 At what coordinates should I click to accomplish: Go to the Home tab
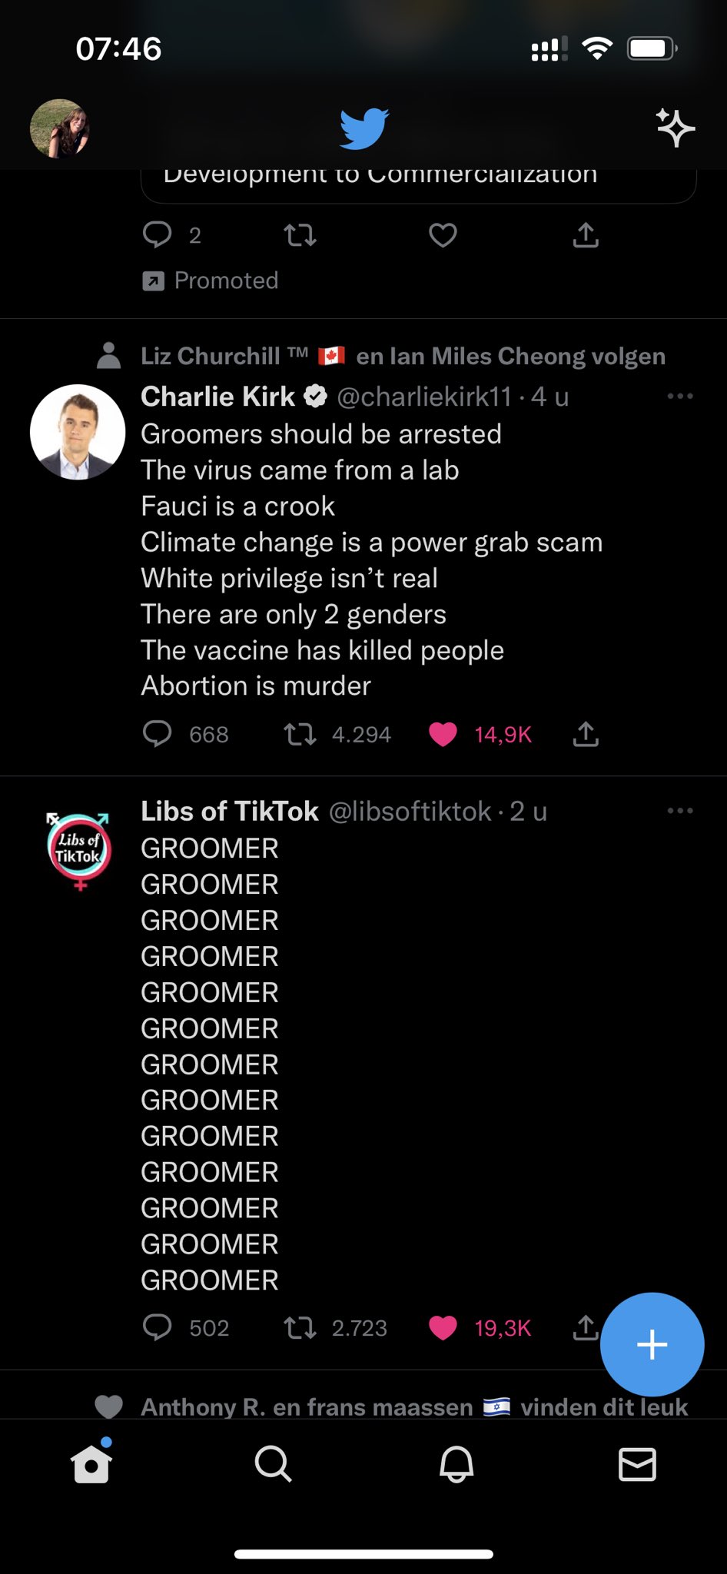91,1463
